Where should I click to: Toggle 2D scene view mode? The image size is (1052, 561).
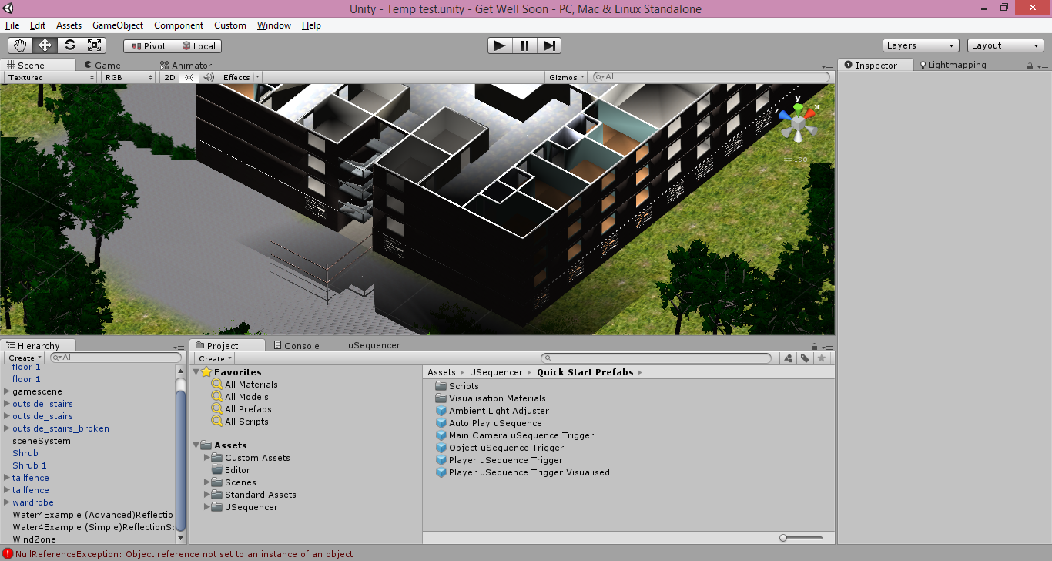(x=169, y=77)
